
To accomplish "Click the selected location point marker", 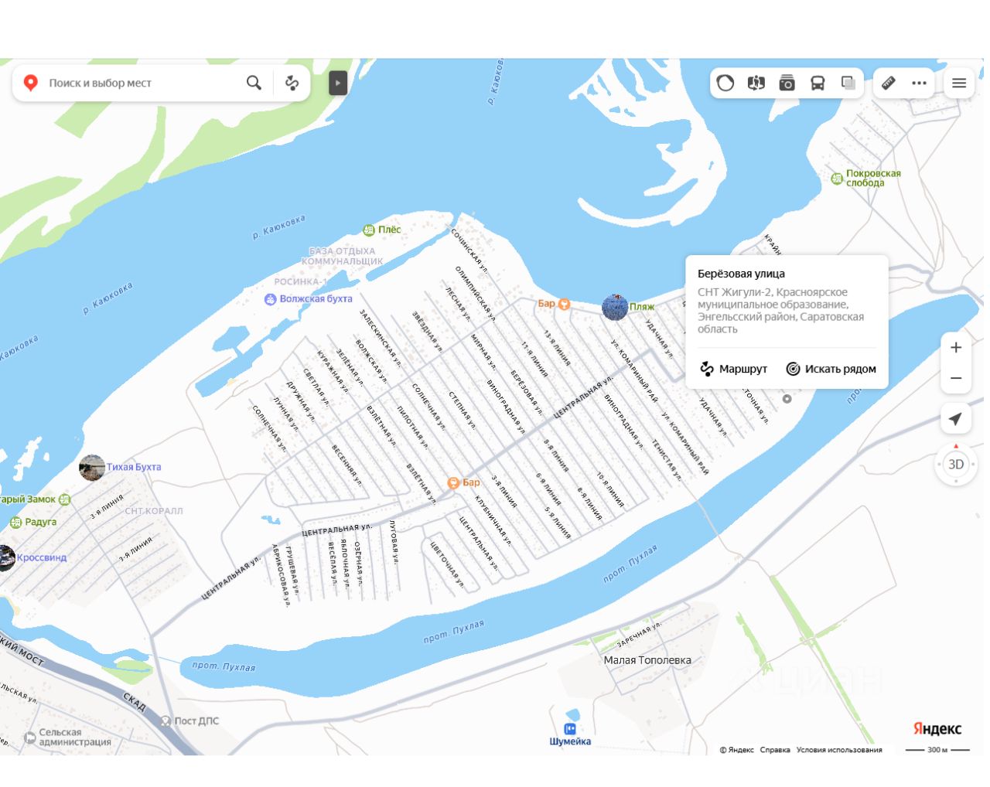I will pos(787,399).
